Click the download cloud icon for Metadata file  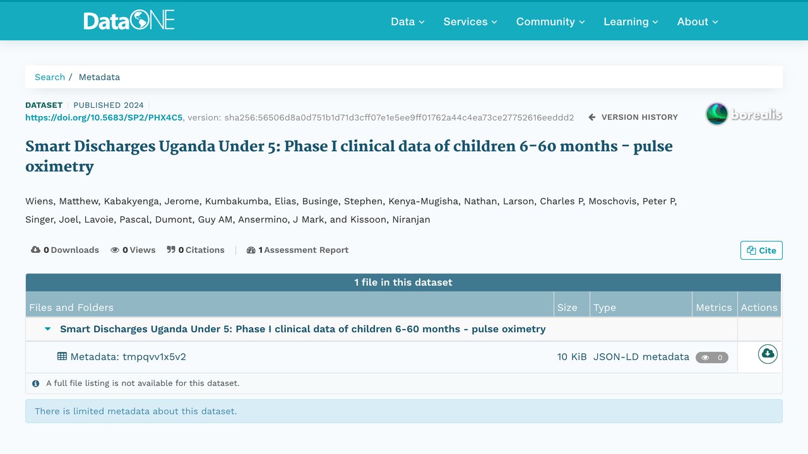[x=768, y=354]
